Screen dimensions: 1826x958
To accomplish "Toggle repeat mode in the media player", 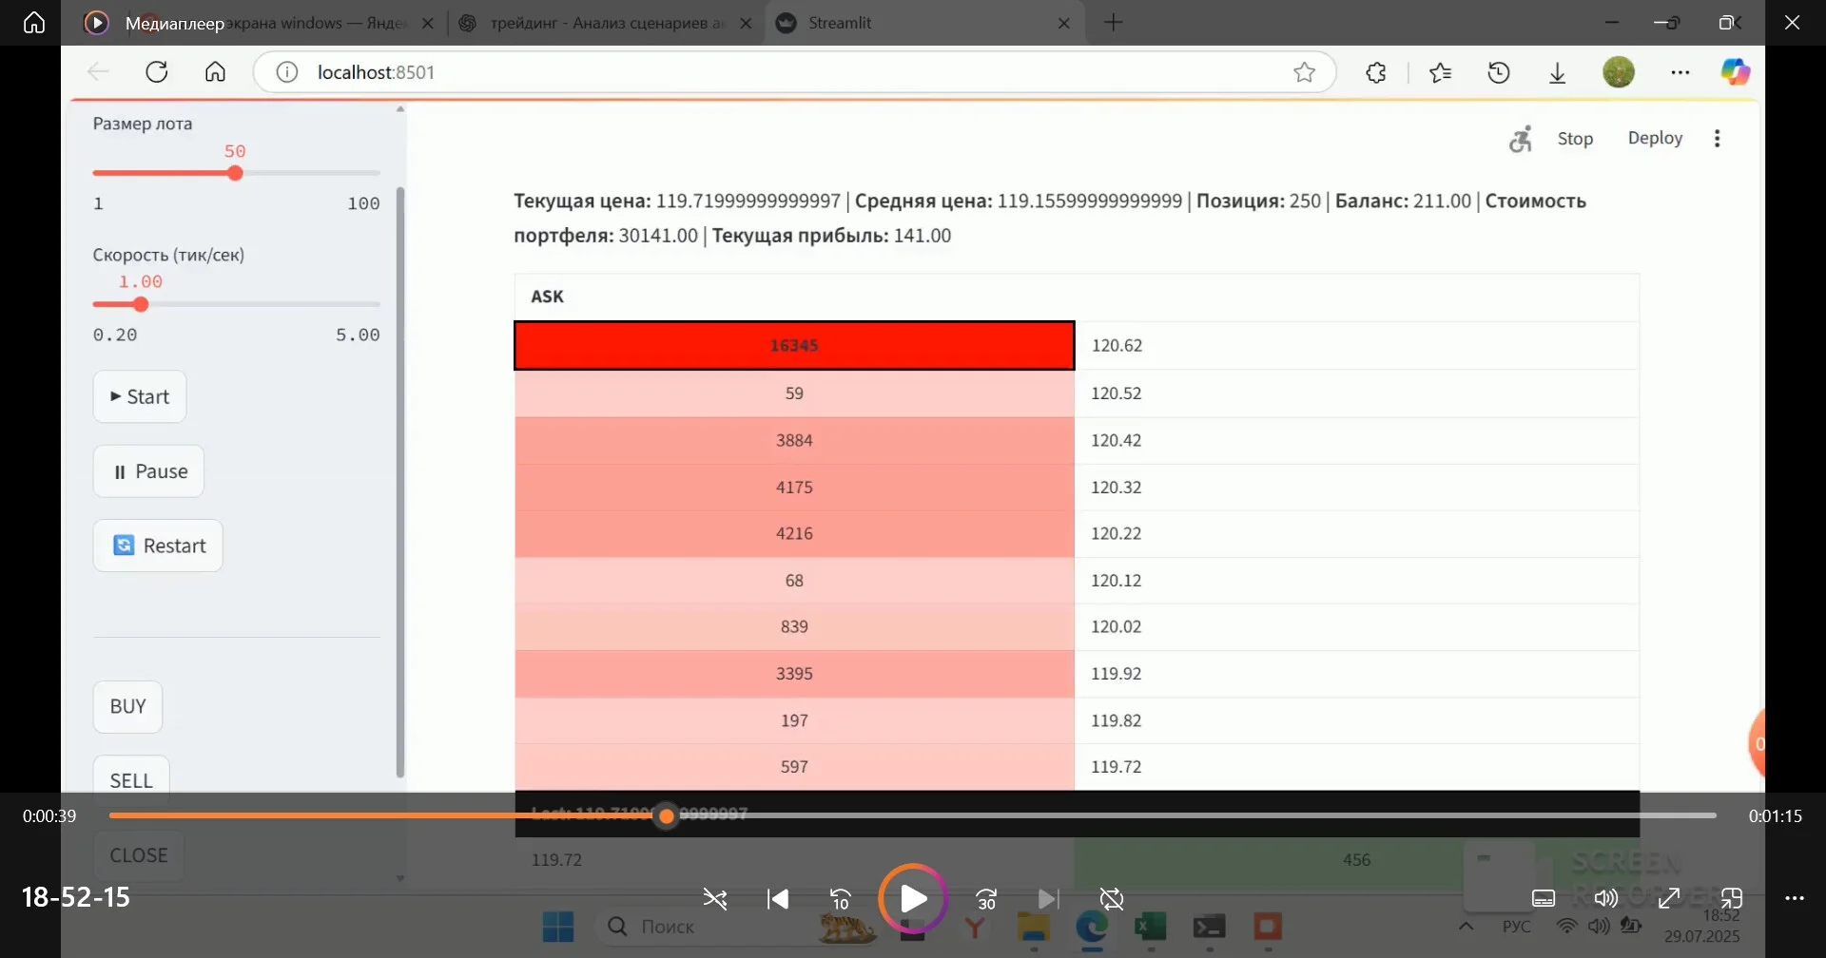I will click(x=1111, y=899).
